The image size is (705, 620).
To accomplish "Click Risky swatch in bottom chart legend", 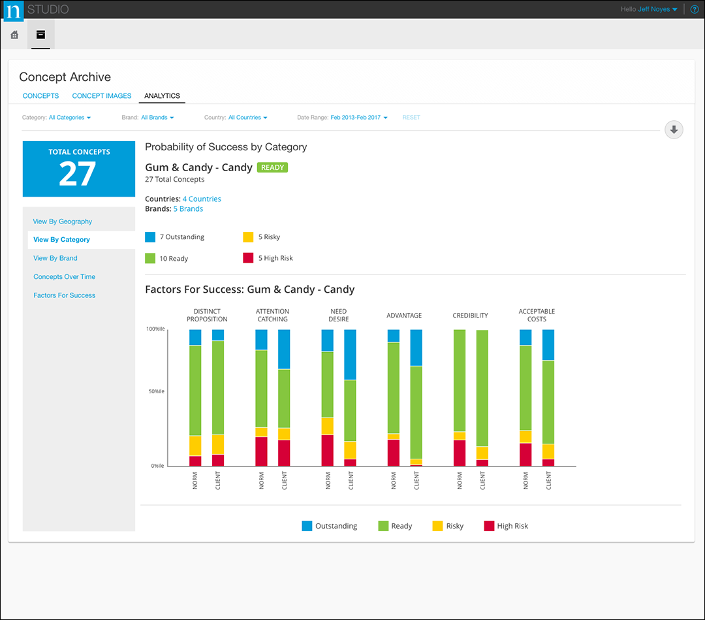I will [437, 526].
